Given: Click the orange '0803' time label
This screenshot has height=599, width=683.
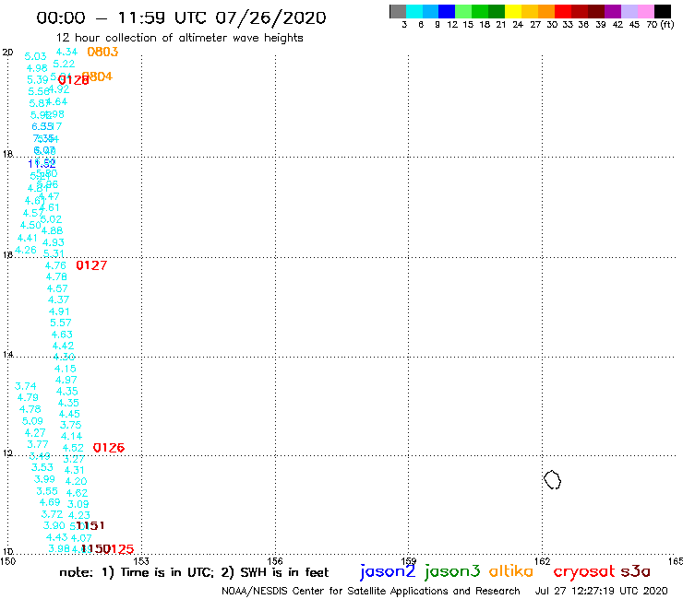Looking at the screenshot, I should click(x=102, y=52).
